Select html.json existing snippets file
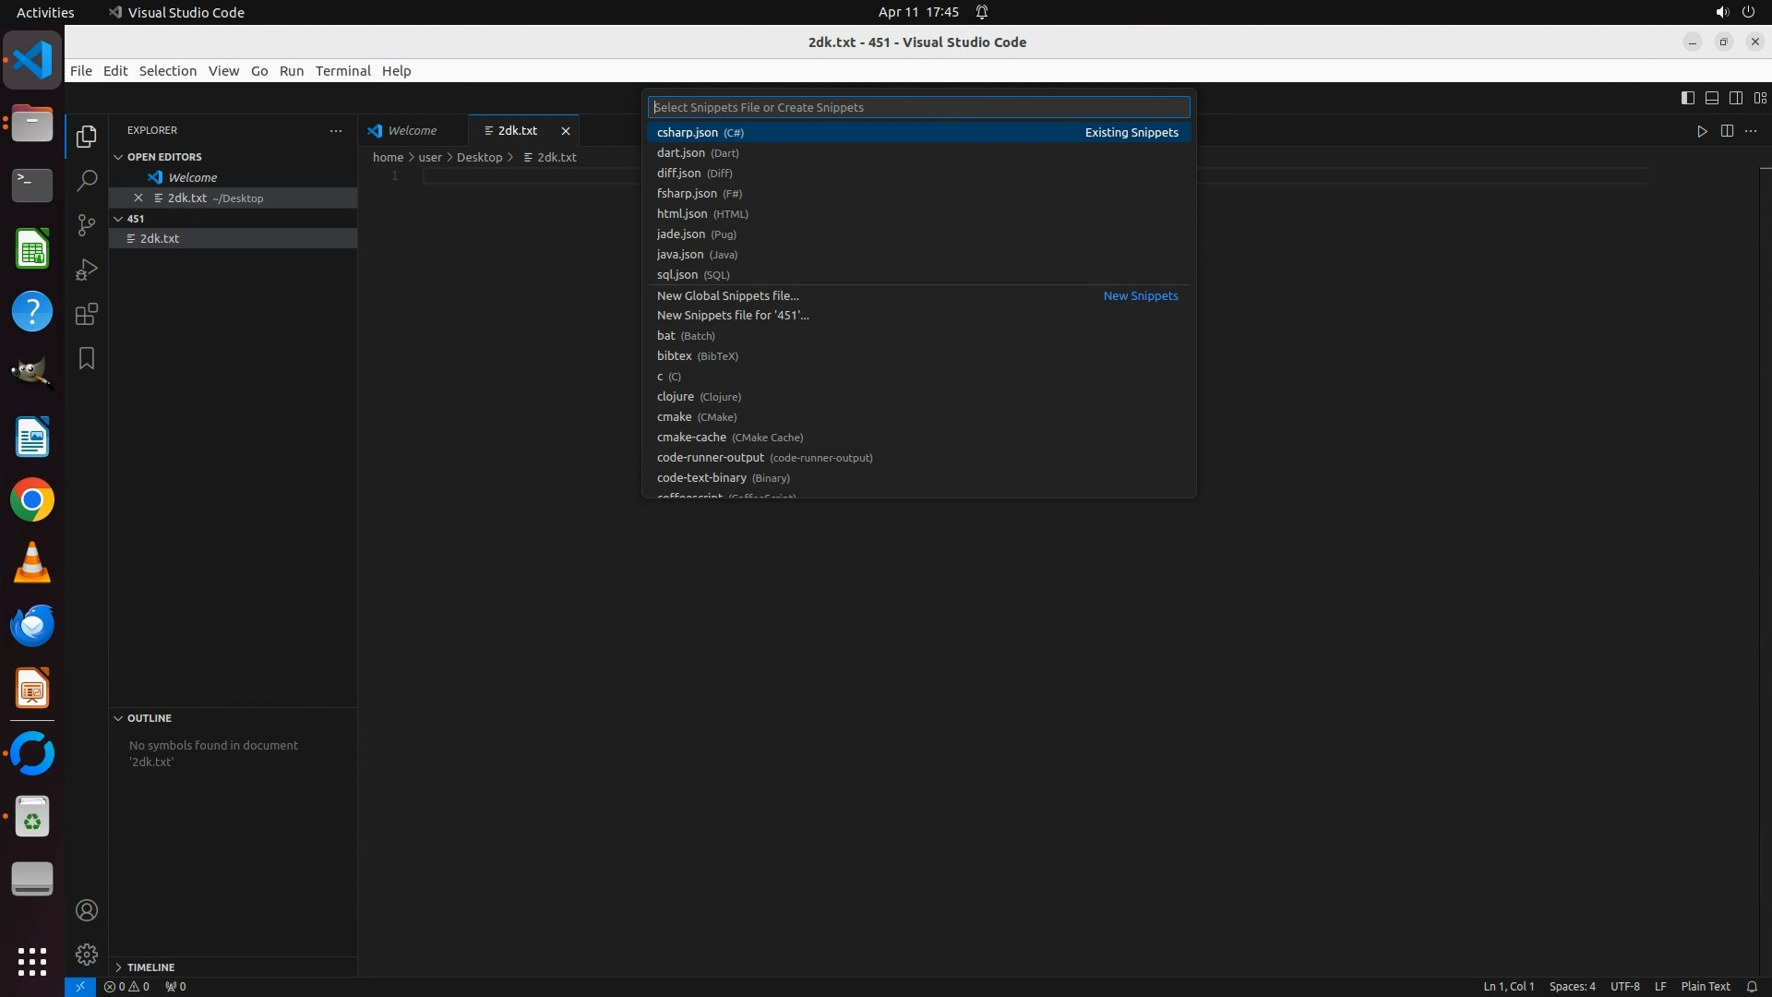The height and width of the screenshot is (997, 1772). point(682,214)
